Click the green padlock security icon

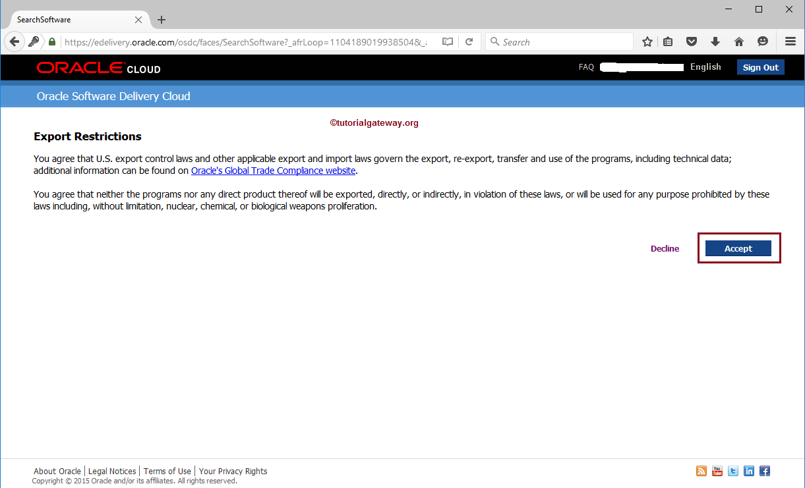(x=52, y=41)
